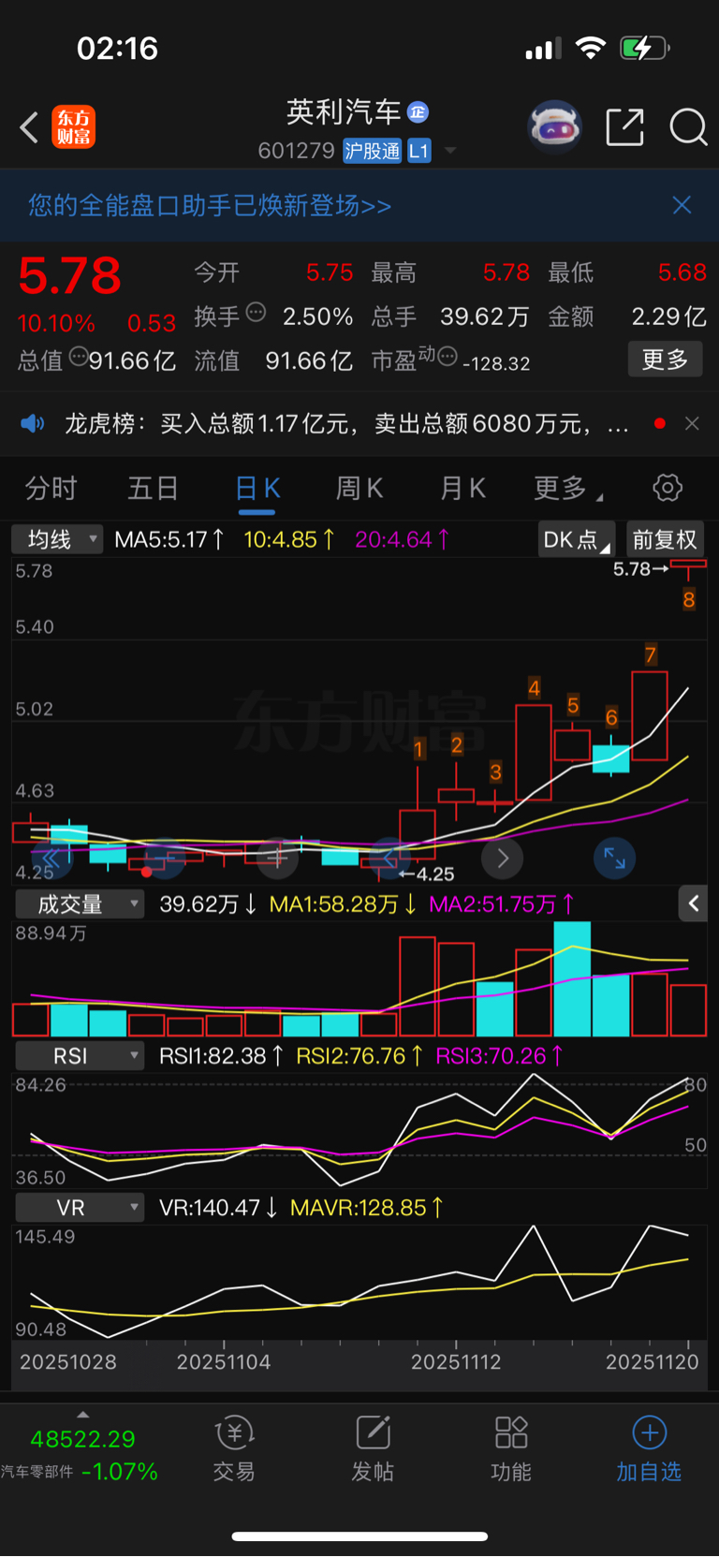Tap the WiFi status icon

590,48
